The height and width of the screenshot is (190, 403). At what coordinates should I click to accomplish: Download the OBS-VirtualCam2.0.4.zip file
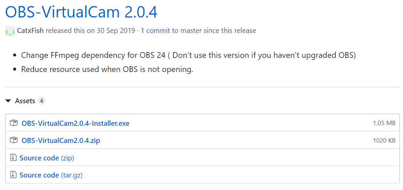61,141
